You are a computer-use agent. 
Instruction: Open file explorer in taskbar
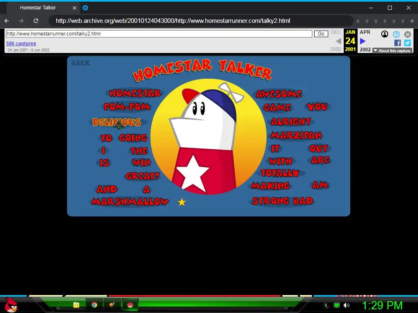(76, 305)
